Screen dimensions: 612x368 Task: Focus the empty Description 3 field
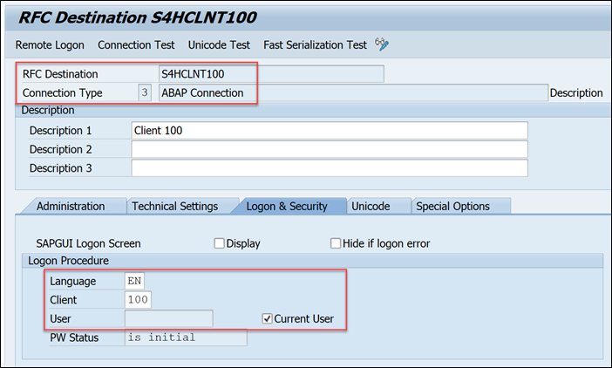coord(330,167)
